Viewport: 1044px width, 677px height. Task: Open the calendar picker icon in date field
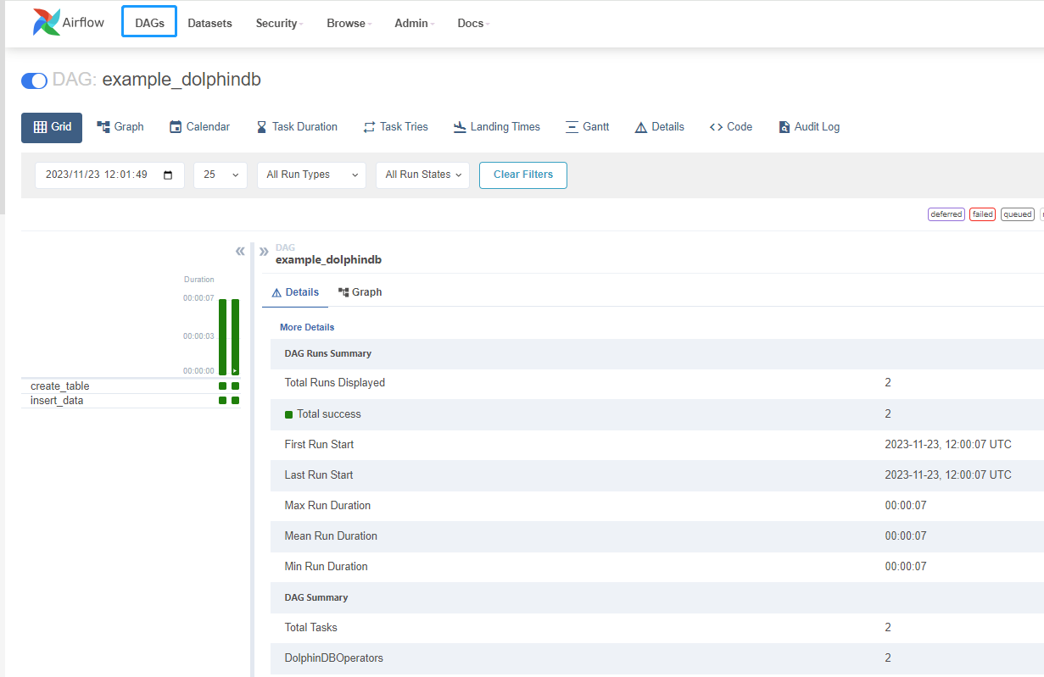(168, 175)
